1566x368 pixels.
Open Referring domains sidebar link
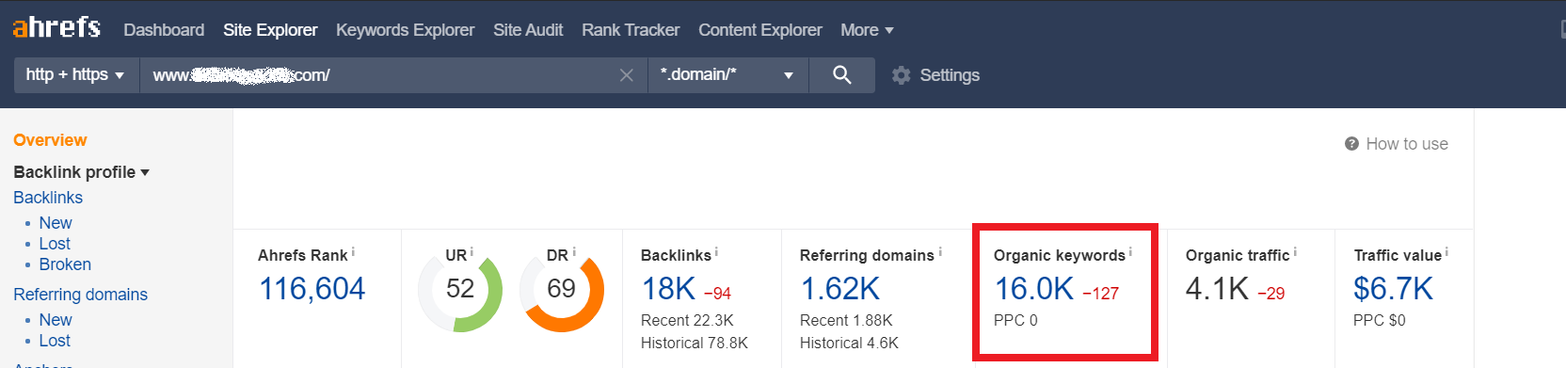[80, 295]
